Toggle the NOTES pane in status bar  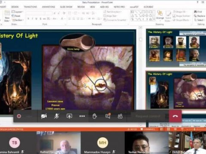pyautogui.click(x=132, y=129)
